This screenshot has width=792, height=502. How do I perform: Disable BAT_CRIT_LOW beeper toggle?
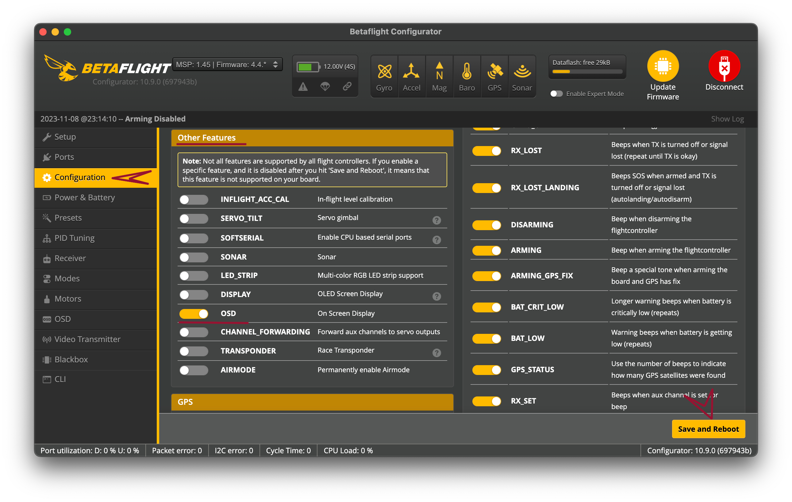[487, 307]
